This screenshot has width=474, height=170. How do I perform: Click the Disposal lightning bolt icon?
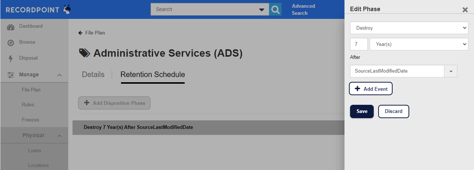[x=11, y=59]
